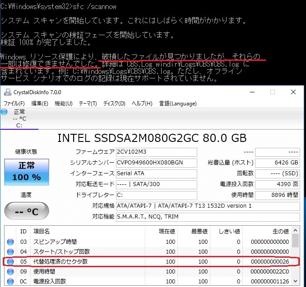The image size is (306, 287).
Task: Click the standard field ATA/ATAPI-7
Action: (208, 206)
